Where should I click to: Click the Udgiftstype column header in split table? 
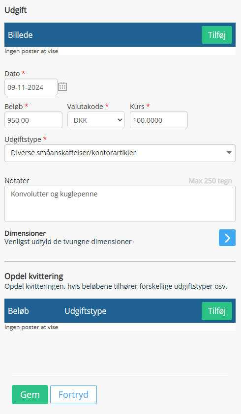tap(86, 311)
